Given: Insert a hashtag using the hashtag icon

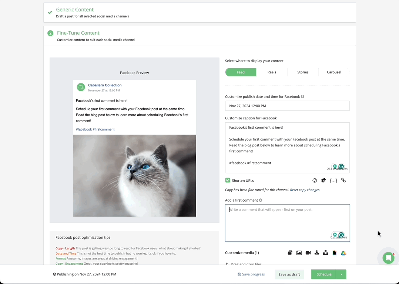Looking at the screenshot, I should tap(323, 180).
